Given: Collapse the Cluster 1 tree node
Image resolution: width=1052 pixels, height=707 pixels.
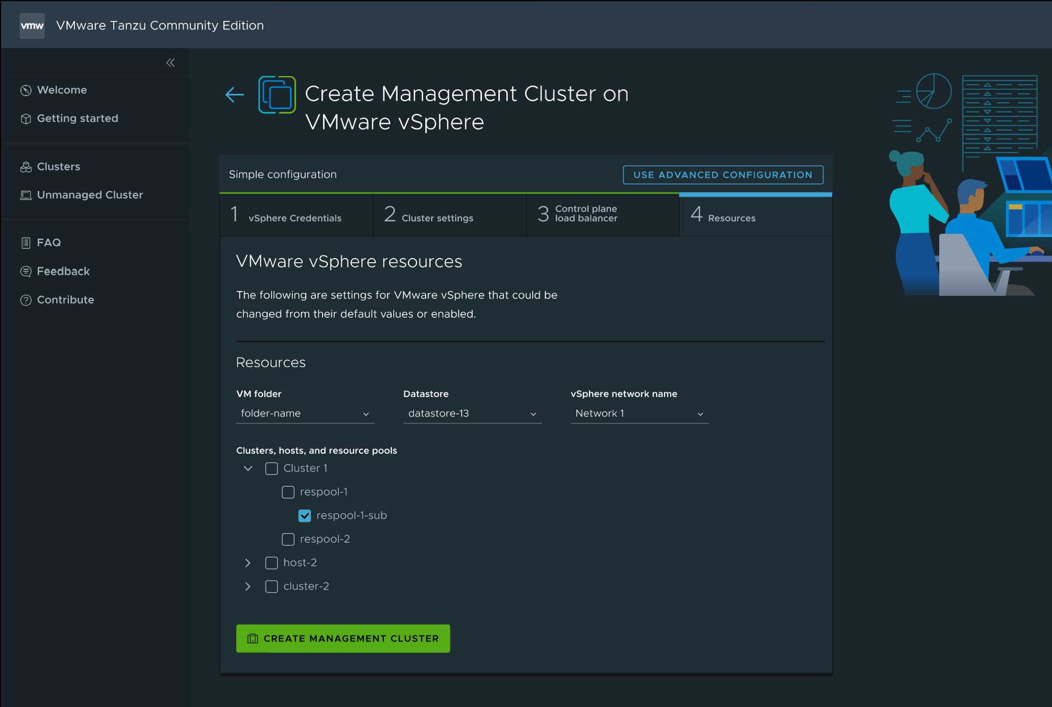Looking at the screenshot, I should 248,468.
